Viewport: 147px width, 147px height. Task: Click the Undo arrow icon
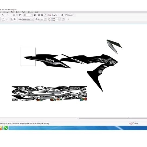pos(3,15)
